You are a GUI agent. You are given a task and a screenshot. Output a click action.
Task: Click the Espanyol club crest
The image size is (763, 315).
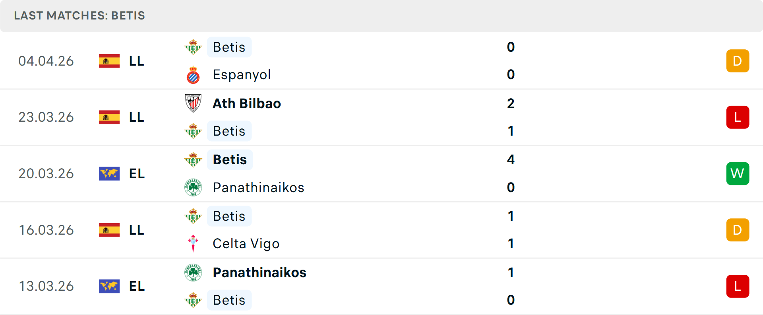pos(193,75)
